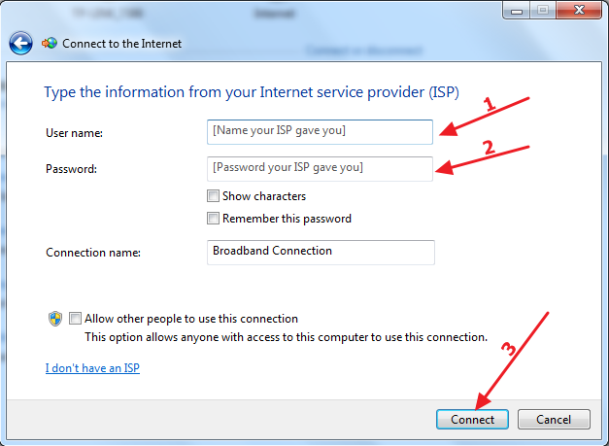Viewport: 609px width, 446px height.
Task: Open the I don't have an ISP link
Action: 92,368
